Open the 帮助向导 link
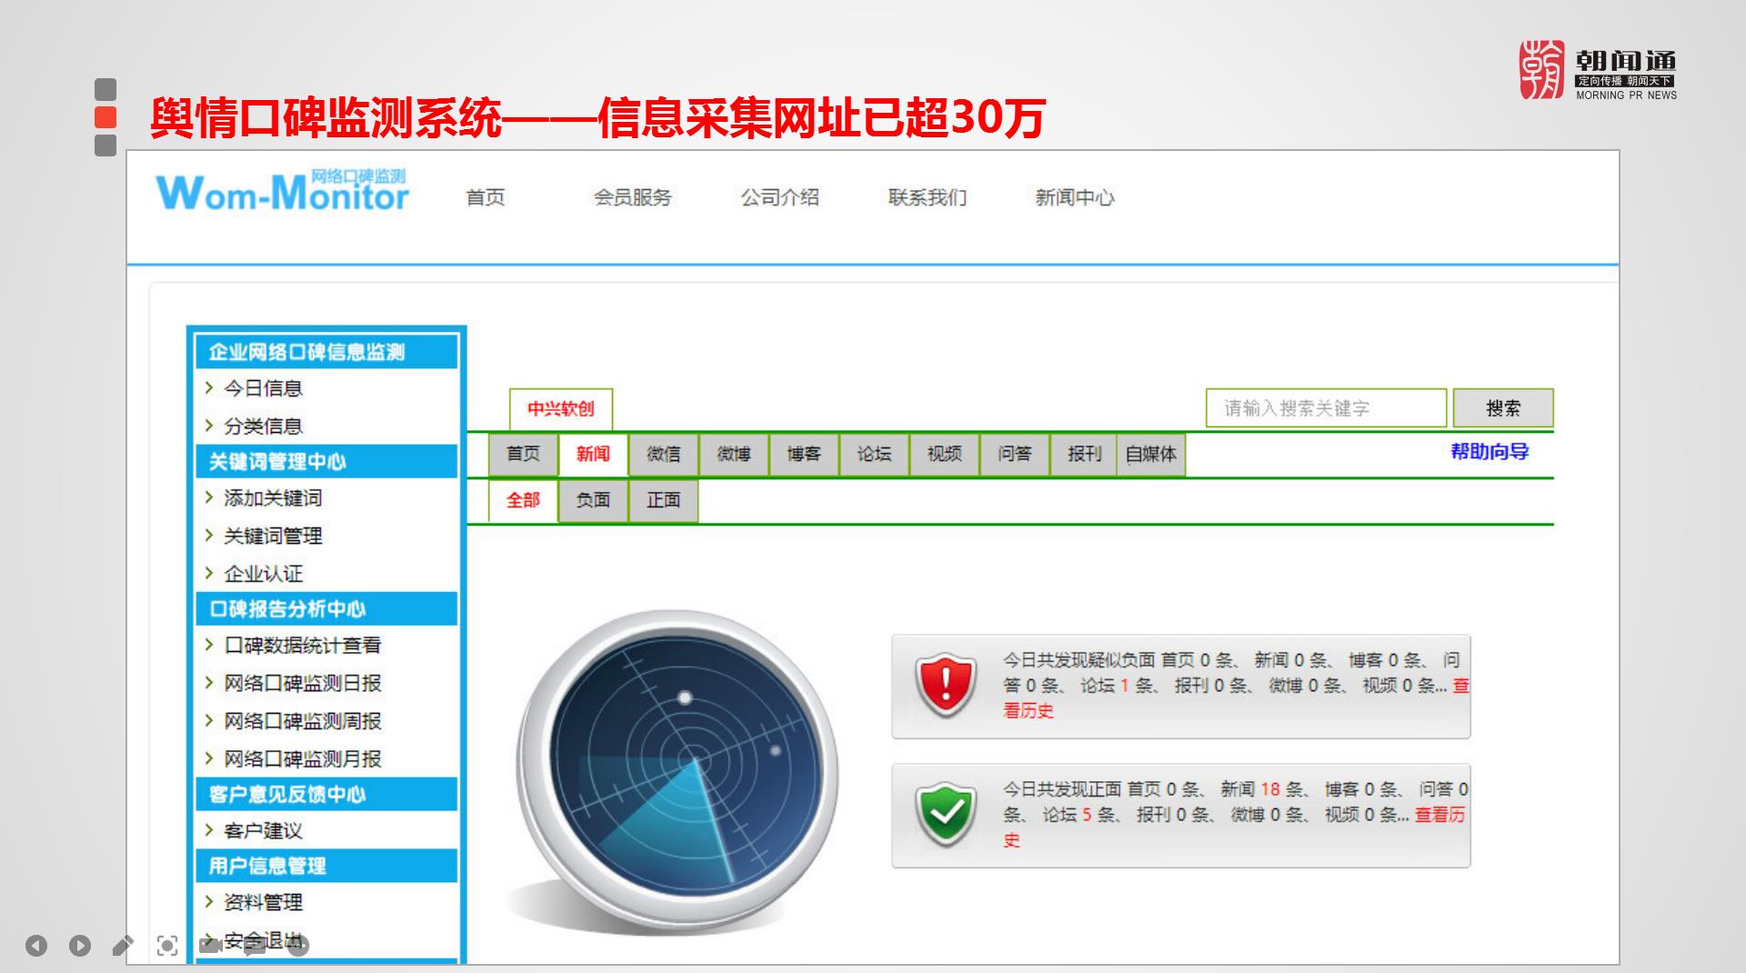Screen dimensions: 1746x973 click(1490, 451)
